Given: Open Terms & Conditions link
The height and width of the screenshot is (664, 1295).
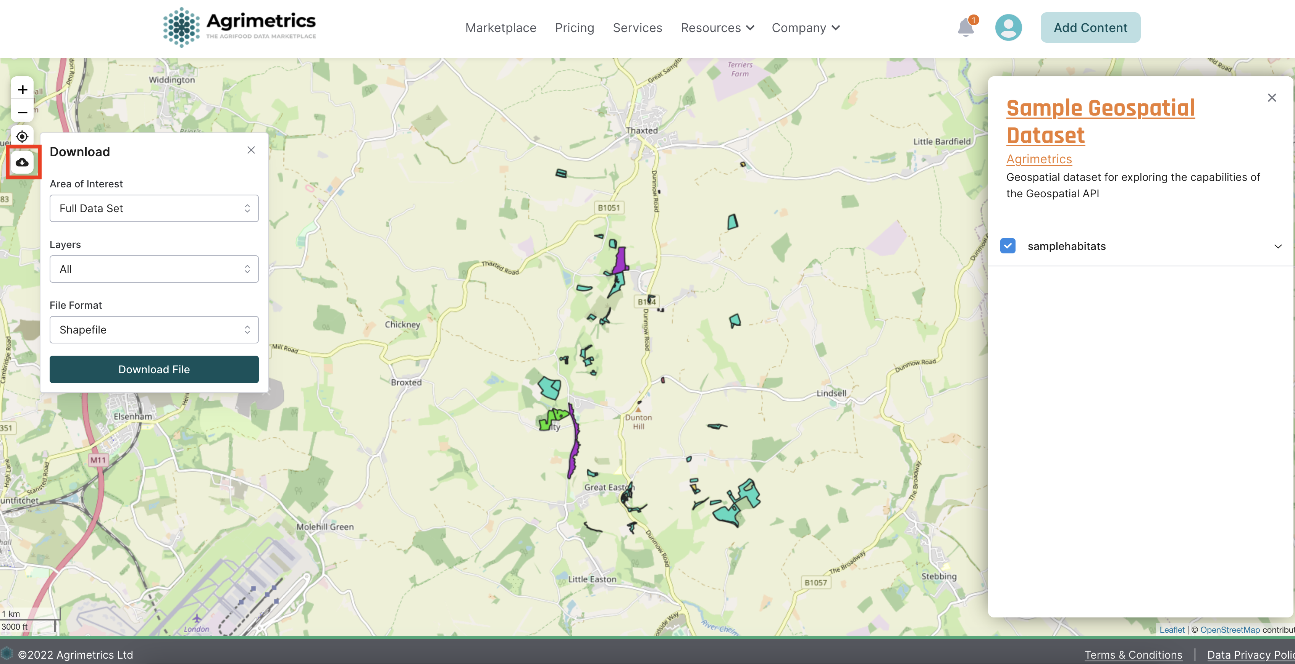Looking at the screenshot, I should (x=1133, y=654).
